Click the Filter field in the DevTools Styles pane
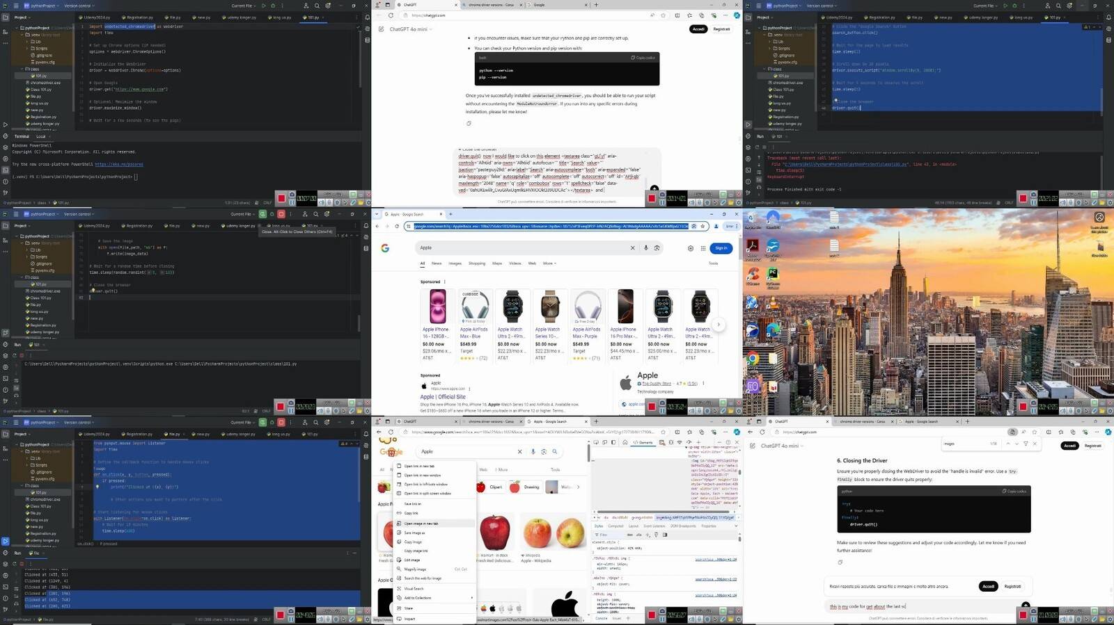Screen dimensions: 1114x625 point(609,535)
